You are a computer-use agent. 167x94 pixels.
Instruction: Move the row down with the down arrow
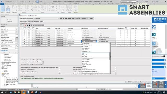[x=29, y=25]
